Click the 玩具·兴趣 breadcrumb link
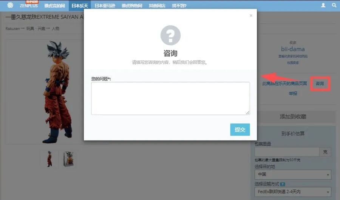The height and width of the screenshot is (200, 340). point(36,29)
